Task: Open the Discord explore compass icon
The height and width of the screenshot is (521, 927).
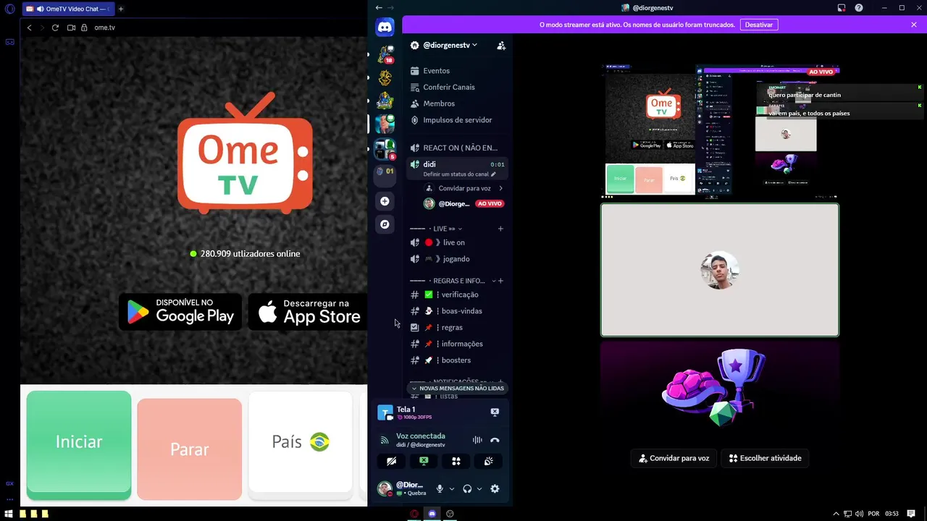Action: (x=385, y=224)
